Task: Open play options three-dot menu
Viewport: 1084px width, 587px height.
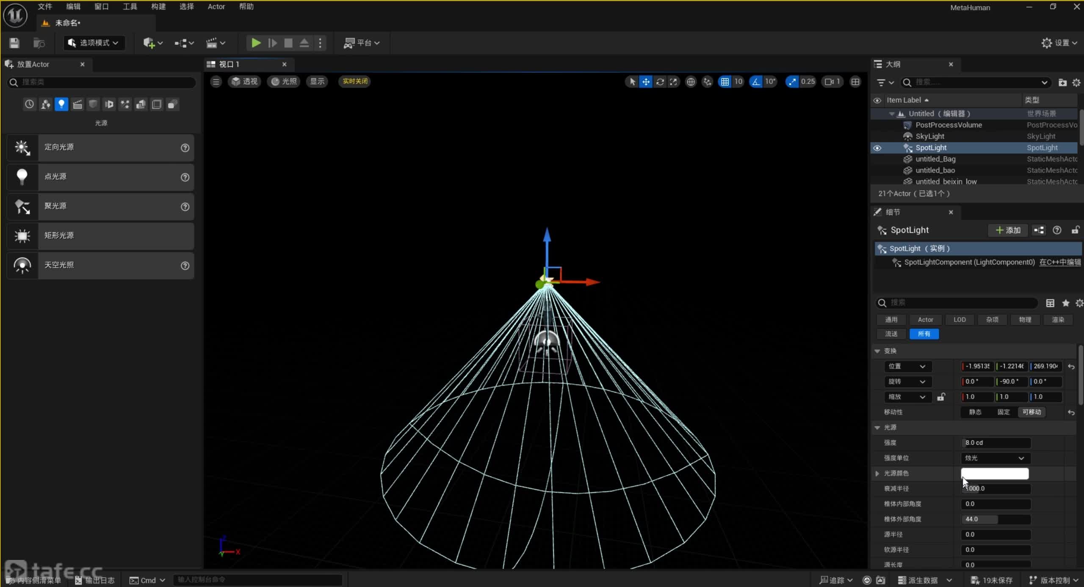Action: pyautogui.click(x=320, y=43)
